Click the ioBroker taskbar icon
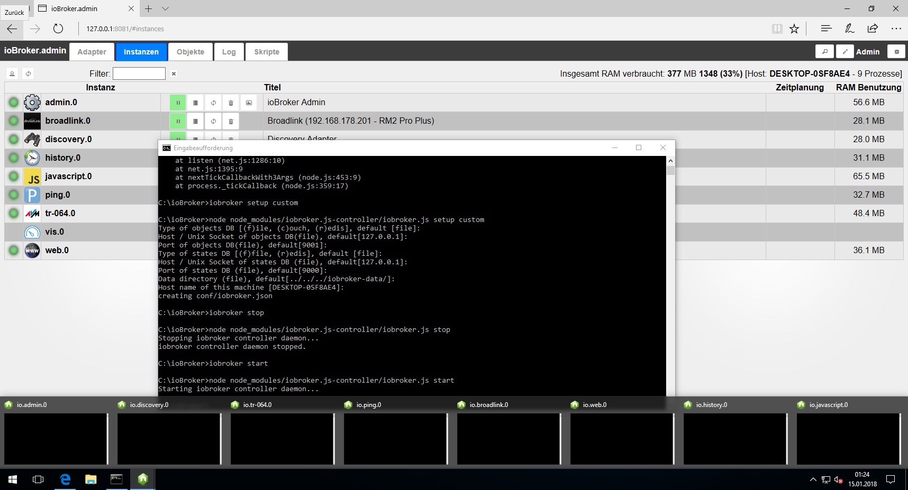908x490 pixels. click(x=142, y=479)
